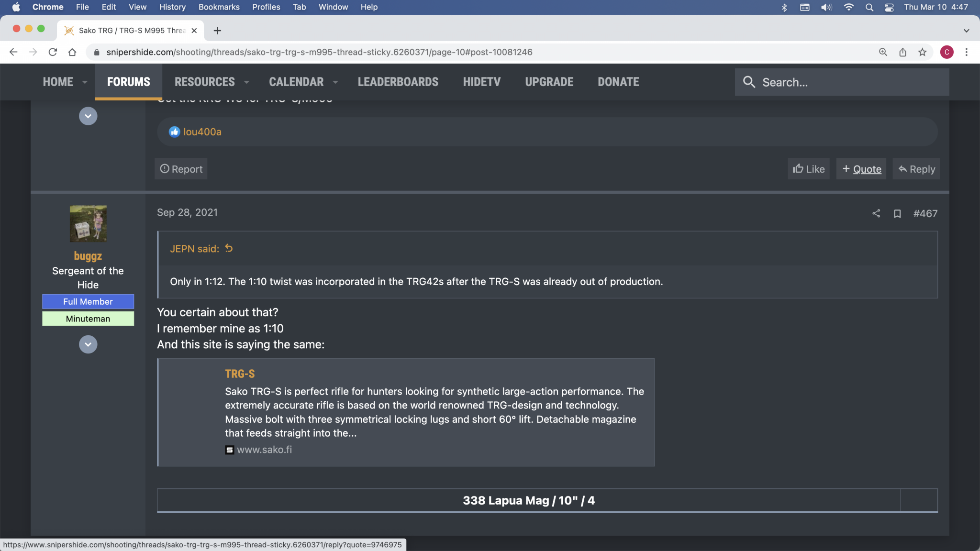Go to browser home page
The image size is (980, 551).
72,52
